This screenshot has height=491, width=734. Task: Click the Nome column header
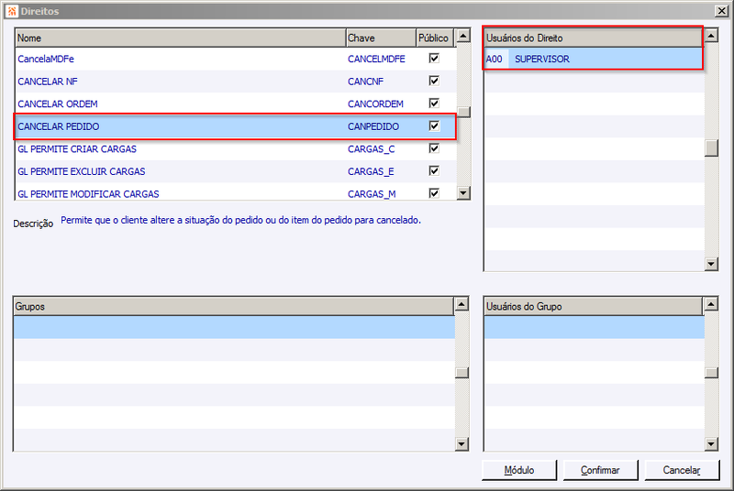pos(180,38)
